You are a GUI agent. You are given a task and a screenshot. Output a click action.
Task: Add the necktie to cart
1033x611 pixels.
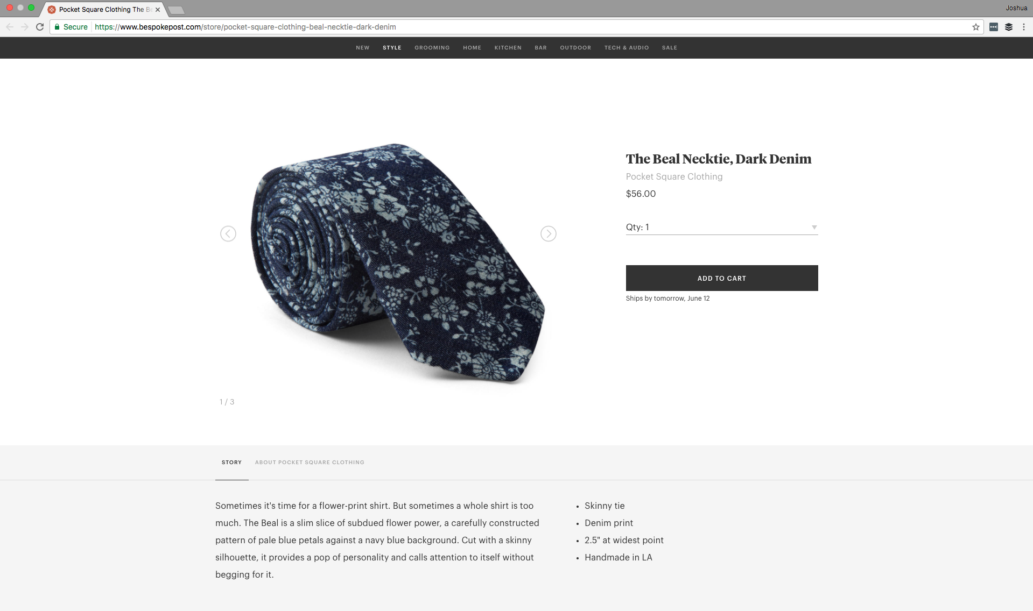(721, 278)
